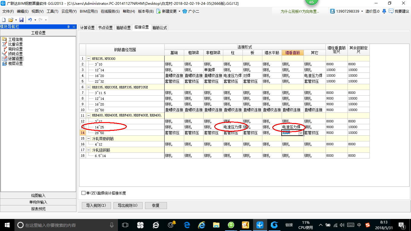Screen dimensions: 411x231
Task: Switch to the 箍筋设置 tab
Action: click(123, 28)
